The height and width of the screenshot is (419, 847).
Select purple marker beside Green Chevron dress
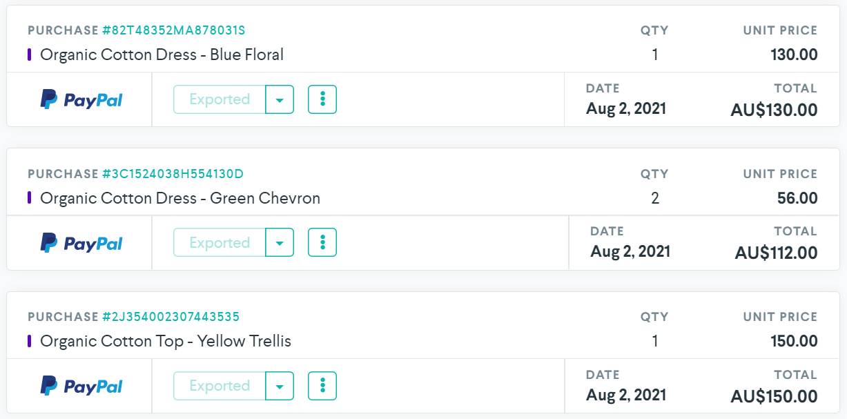[30, 198]
